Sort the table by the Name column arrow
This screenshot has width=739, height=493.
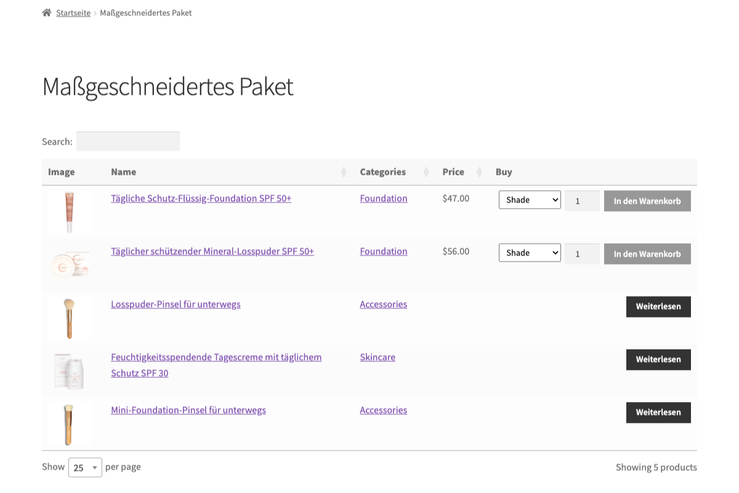(343, 172)
